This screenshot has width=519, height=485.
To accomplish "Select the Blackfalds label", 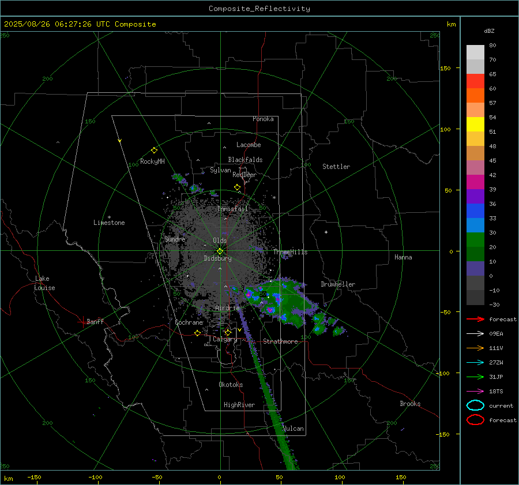I will (x=245, y=160).
